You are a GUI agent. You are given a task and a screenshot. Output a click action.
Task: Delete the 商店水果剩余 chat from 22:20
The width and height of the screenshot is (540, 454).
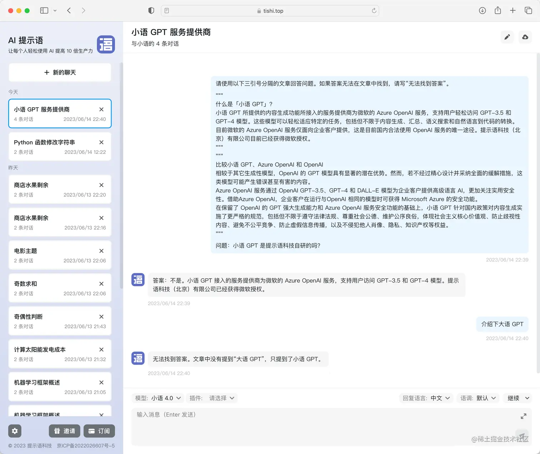[101, 185]
